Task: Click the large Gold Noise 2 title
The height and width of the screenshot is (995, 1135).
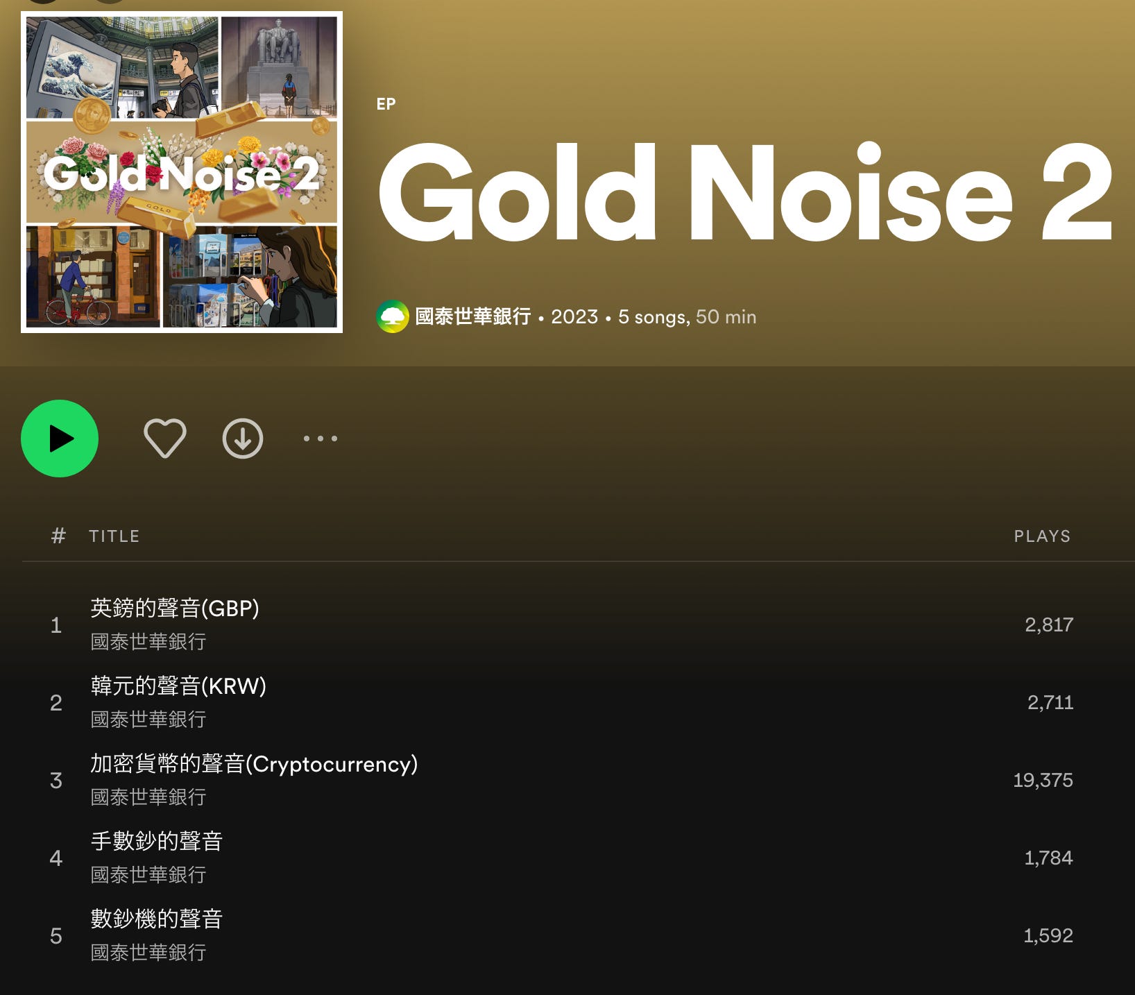Action: pos(746,193)
